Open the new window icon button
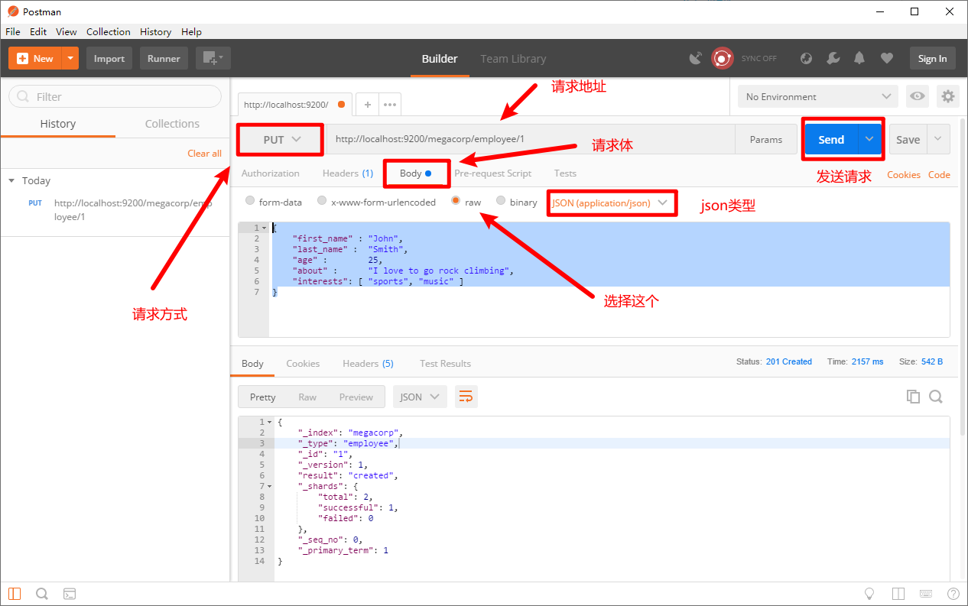 pos(213,58)
